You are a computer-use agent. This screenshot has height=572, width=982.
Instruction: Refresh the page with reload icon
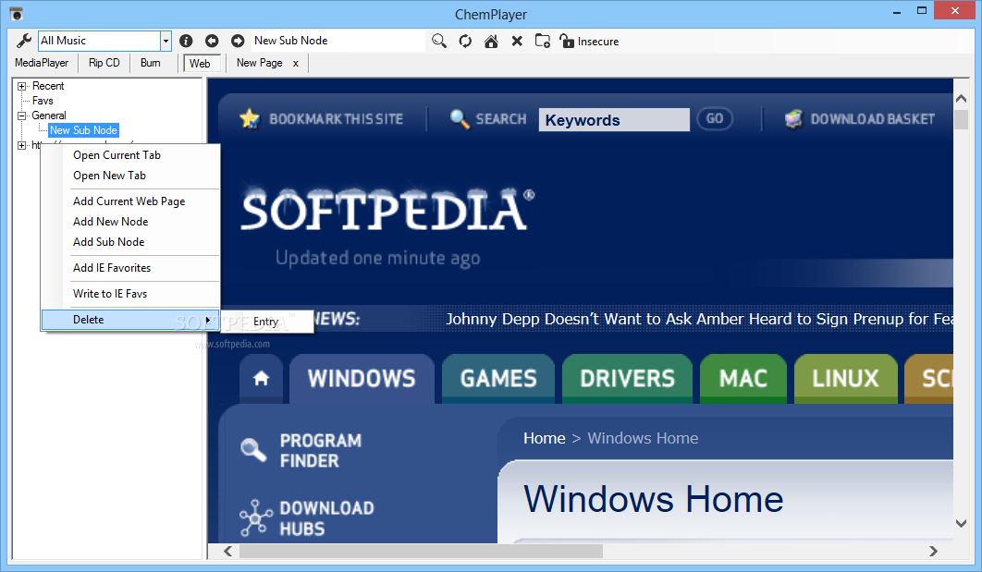pos(465,41)
